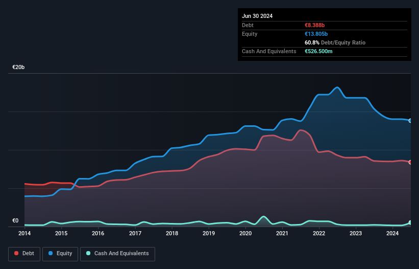
Task: Select the 2022 axis label
Action: 319,233
